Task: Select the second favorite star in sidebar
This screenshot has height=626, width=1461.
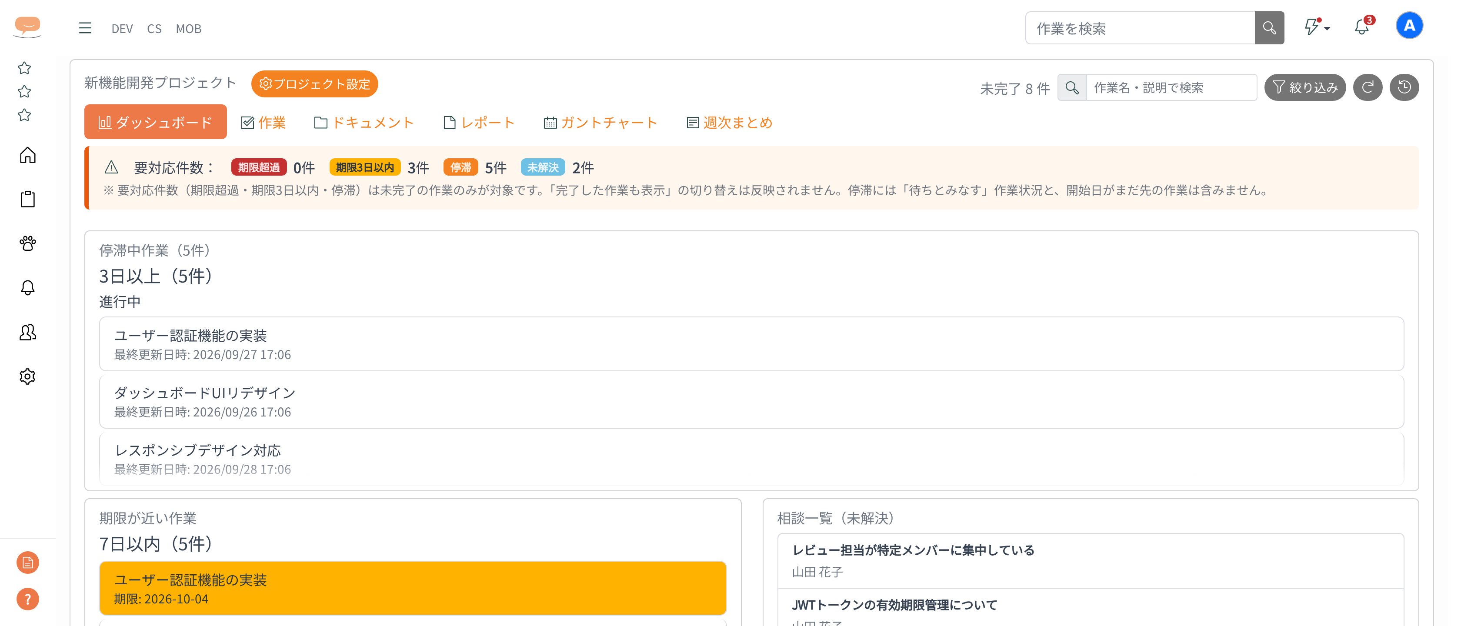Action: coord(24,91)
